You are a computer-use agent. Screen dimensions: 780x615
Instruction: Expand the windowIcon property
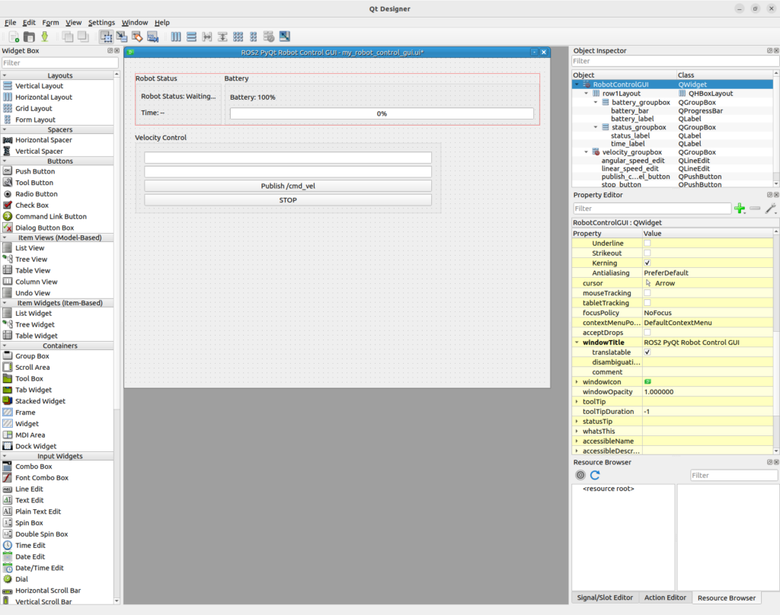tap(577, 382)
